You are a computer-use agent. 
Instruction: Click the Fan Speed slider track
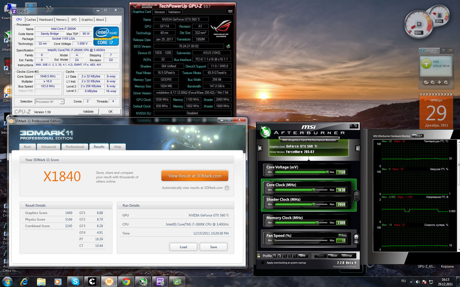pos(301,241)
